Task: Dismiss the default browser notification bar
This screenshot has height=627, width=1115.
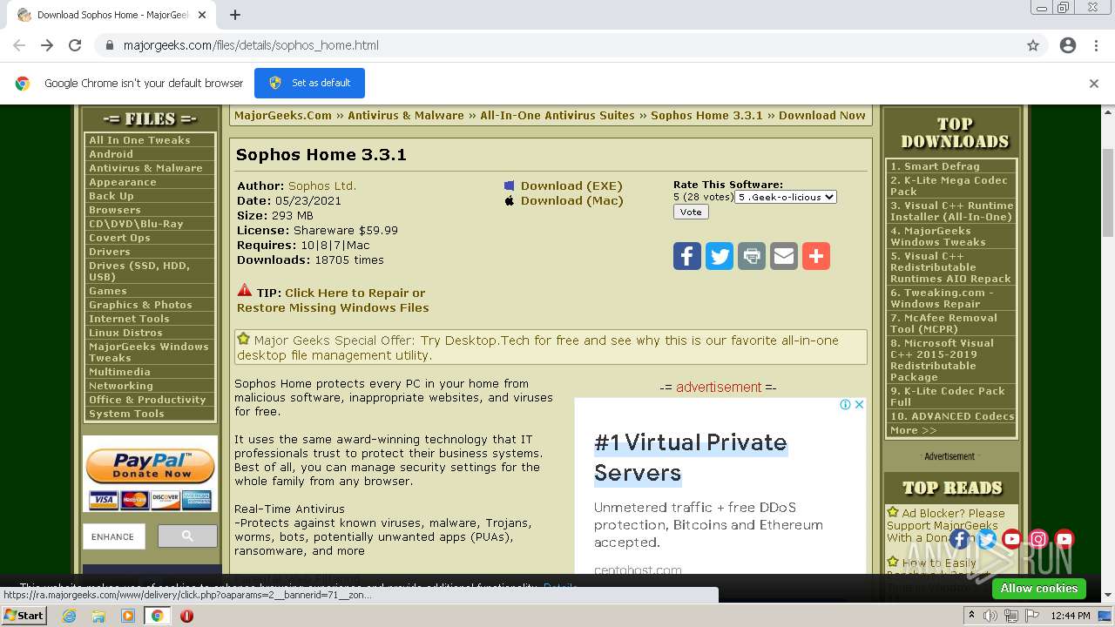Action: click(x=1094, y=84)
